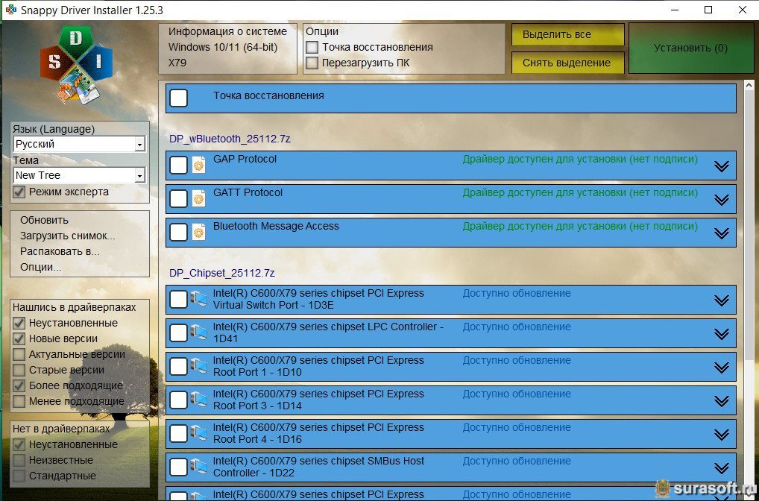
Task: Select the Bluetooth Message Access checkbox
Action: [x=179, y=232]
